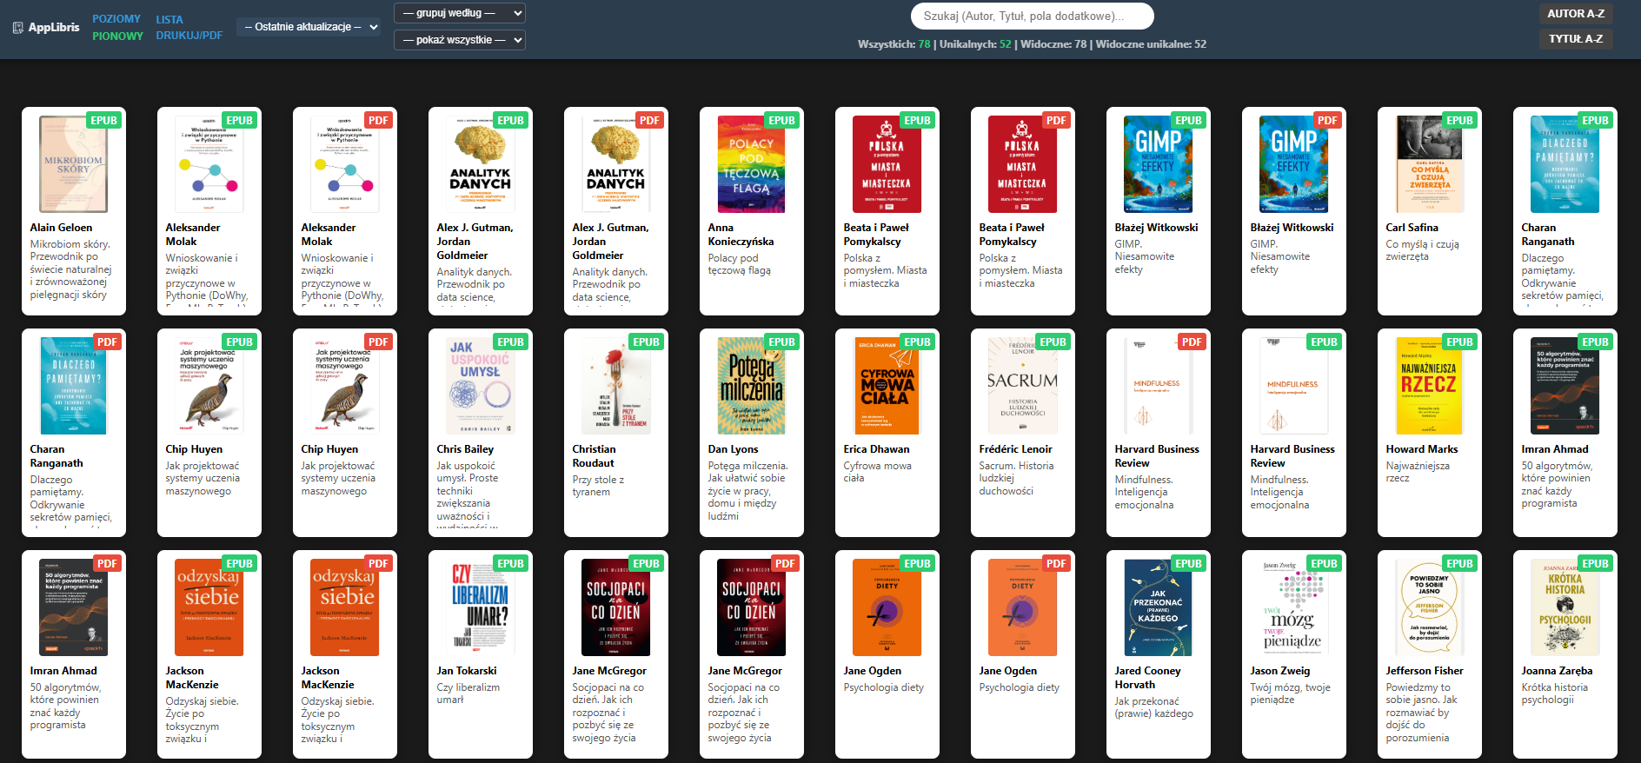Switch to PIONOWY layout
This screenshot has height=763, width=1641.
click(x=117, y=36)
